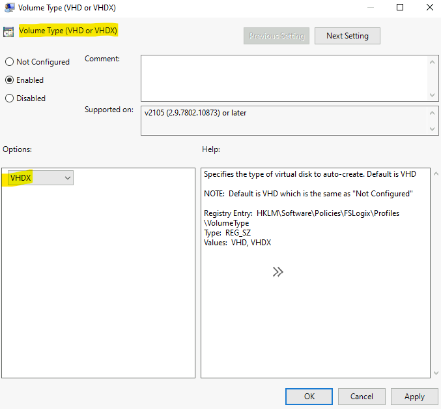Click the Previous Setting button
The width and height of the screenshot is (441, 409).
click(276, 36)
